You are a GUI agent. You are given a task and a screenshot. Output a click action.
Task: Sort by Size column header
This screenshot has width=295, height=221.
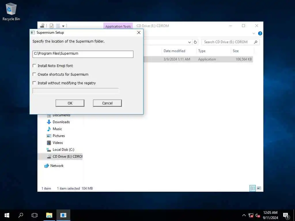pyautogui.click(x=242, y=51)
